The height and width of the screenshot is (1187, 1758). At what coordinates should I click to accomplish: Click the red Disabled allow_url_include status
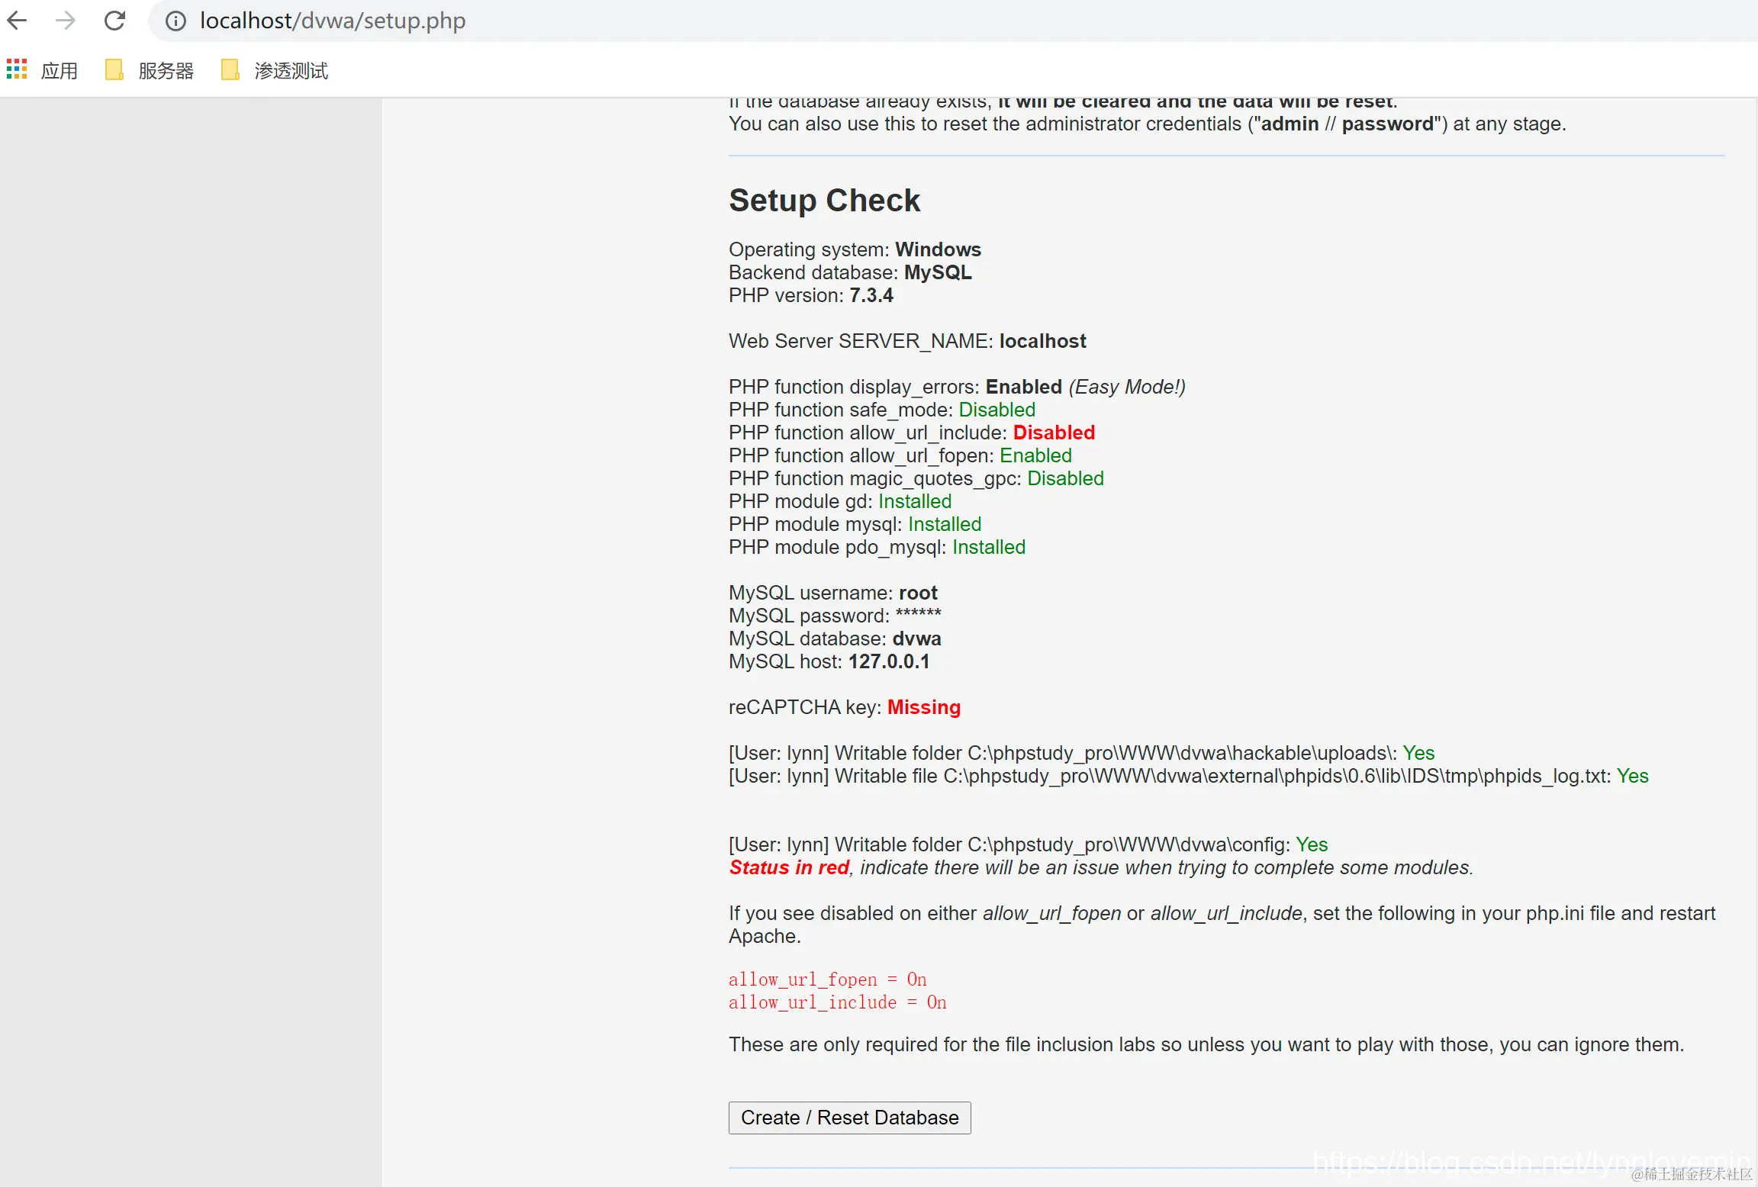tap(1054, 433)
